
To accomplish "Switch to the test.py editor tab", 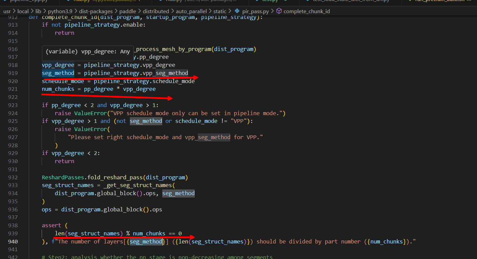I will tap(270, 1).
